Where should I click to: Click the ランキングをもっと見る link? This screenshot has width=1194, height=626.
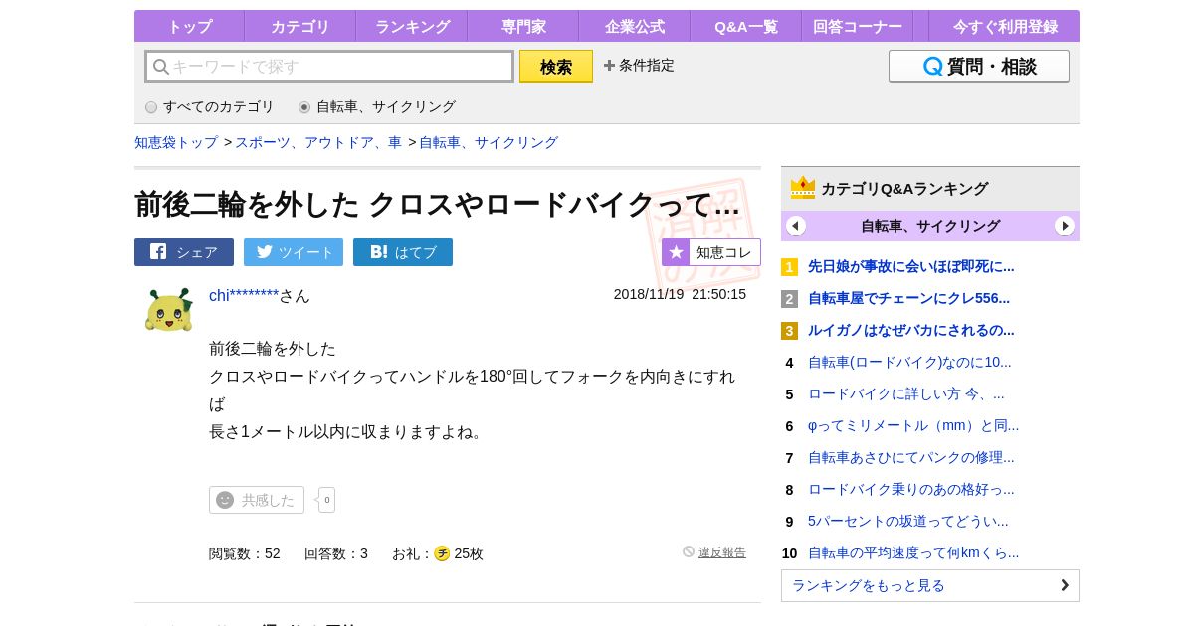(930, 585)
